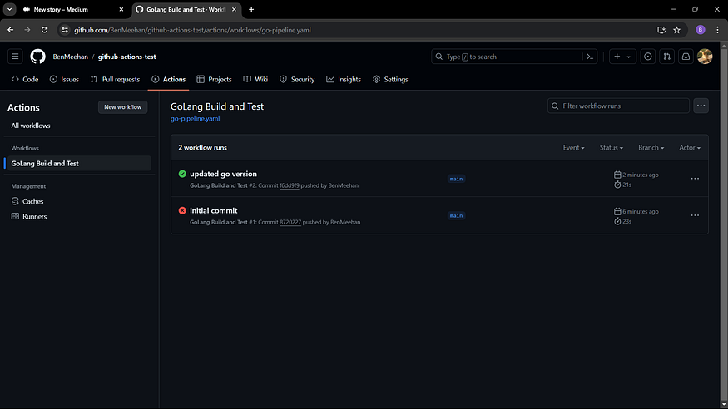Click the page vertical scrollbar
The image size is (728, 409).
[724, 223]
